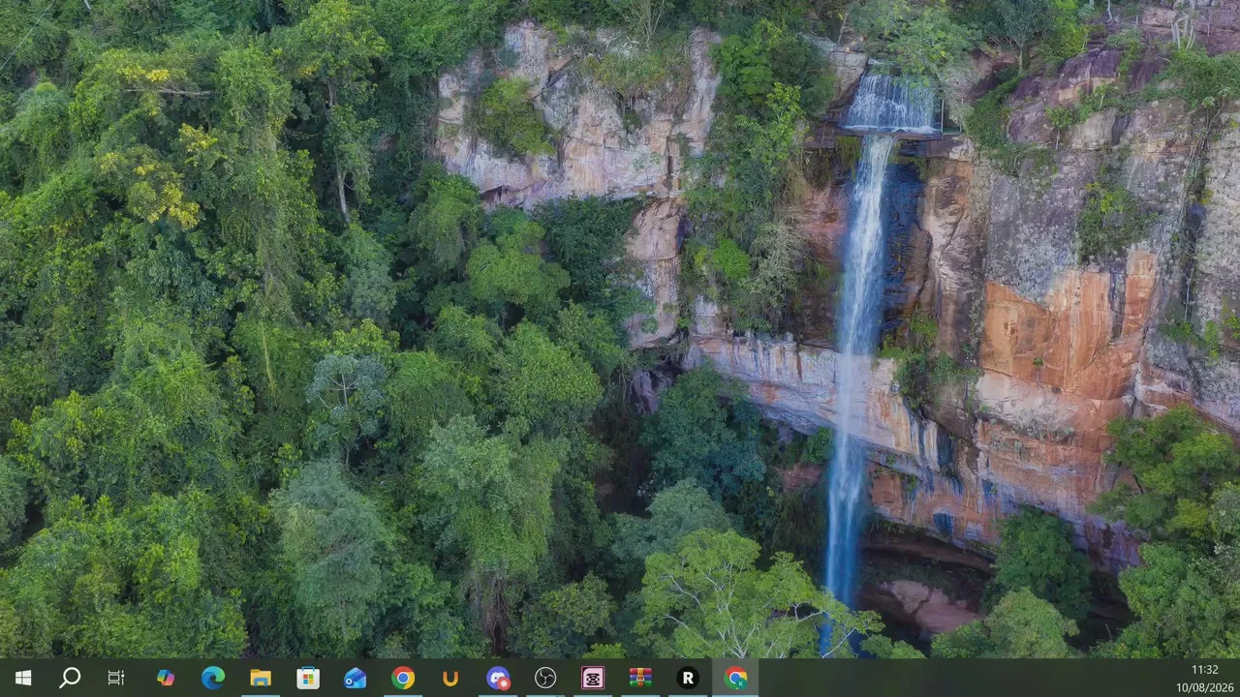Open Microsoft Edge from the taskbar
The height and width of the screenshot is (697, 1240).
point(213,678)
